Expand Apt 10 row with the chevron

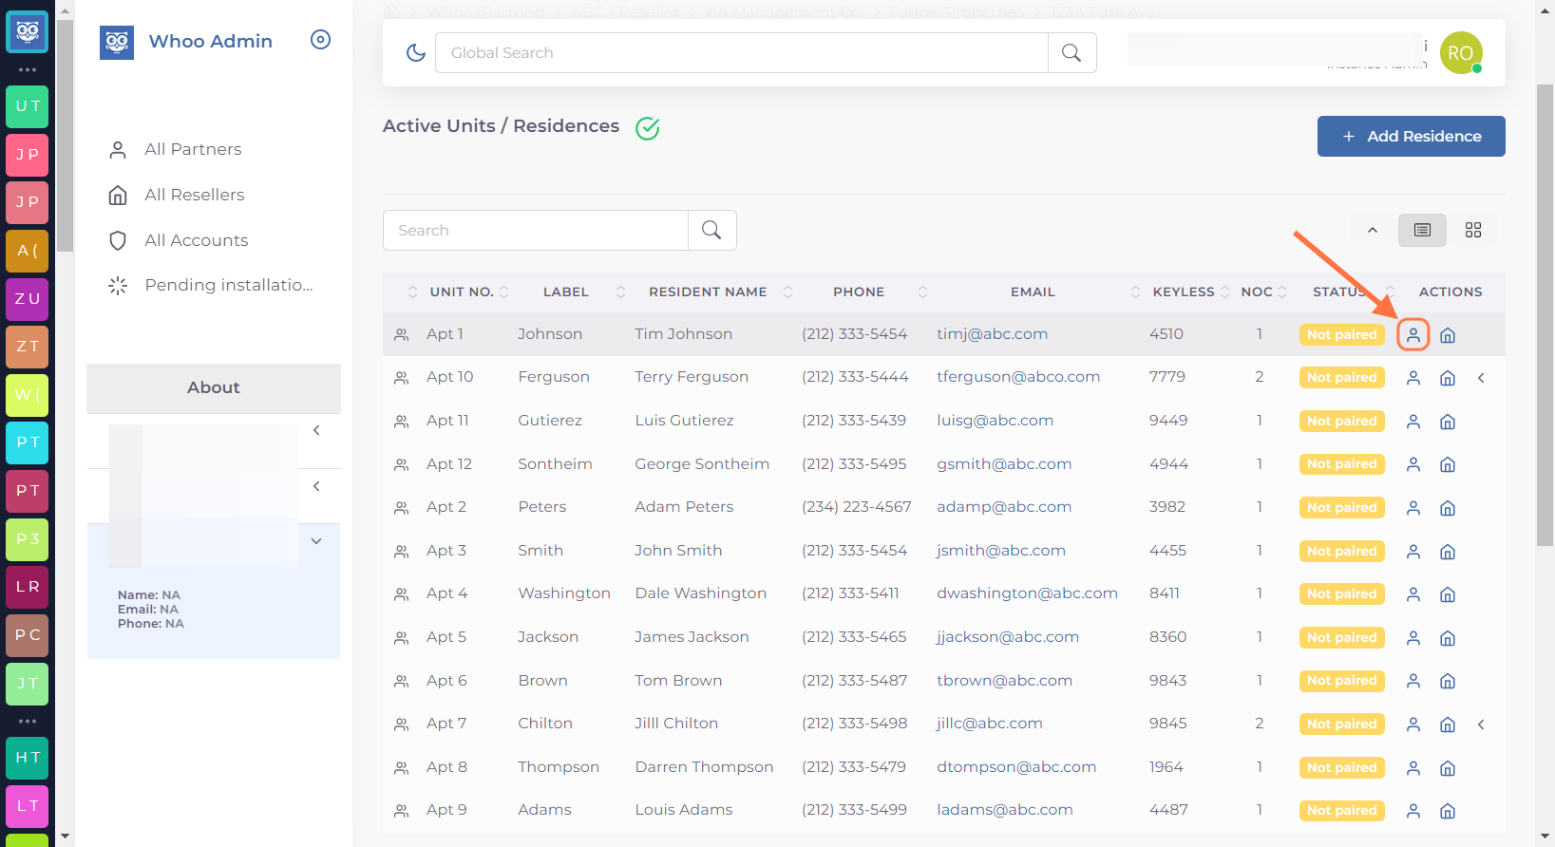tap(1481, 378)
